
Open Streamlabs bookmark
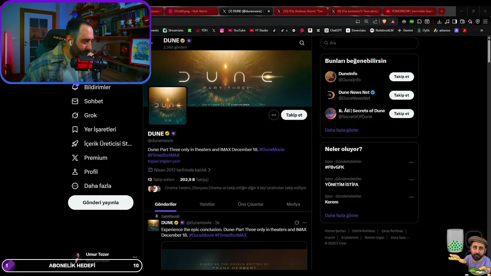click(x=173, y=30)
